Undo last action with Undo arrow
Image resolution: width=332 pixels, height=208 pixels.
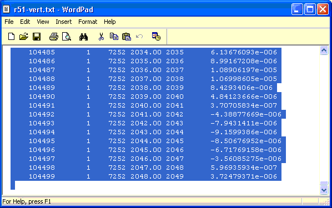[139, 37]
